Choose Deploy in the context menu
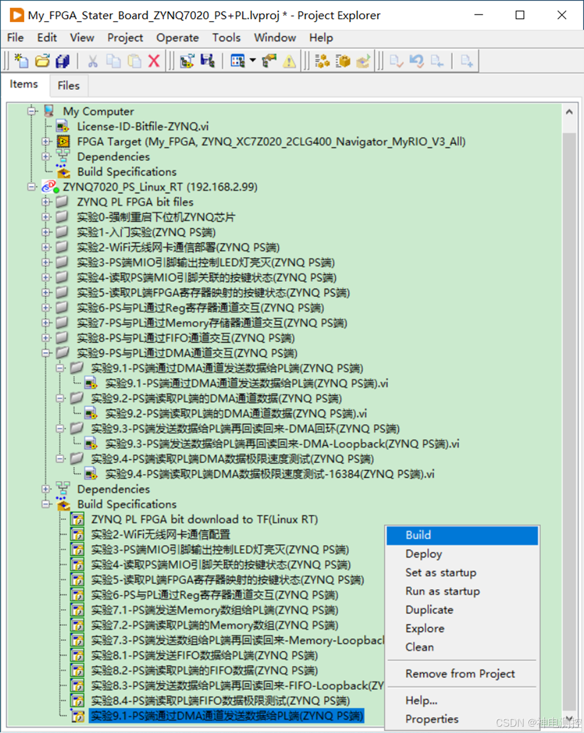 point(462,554)
